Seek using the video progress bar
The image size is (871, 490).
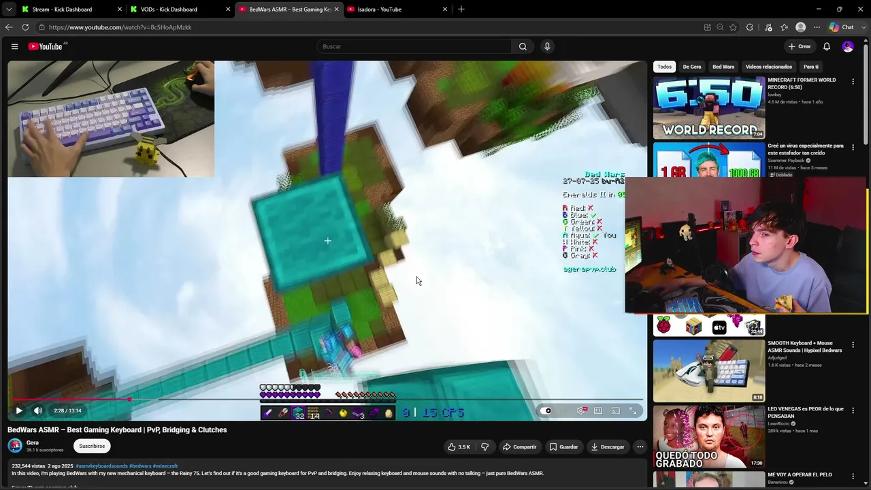[x=327, y=399]
